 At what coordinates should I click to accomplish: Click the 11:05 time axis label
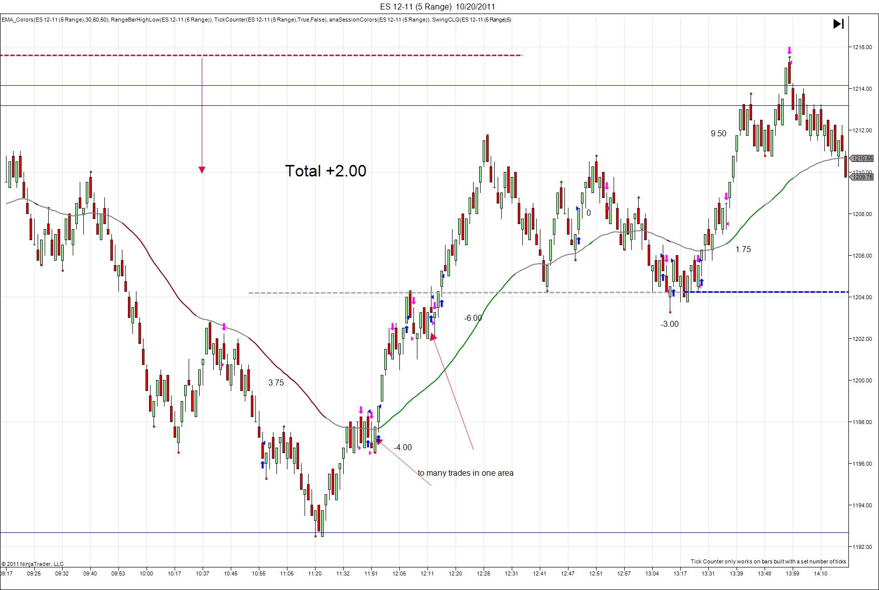(287, 573)
